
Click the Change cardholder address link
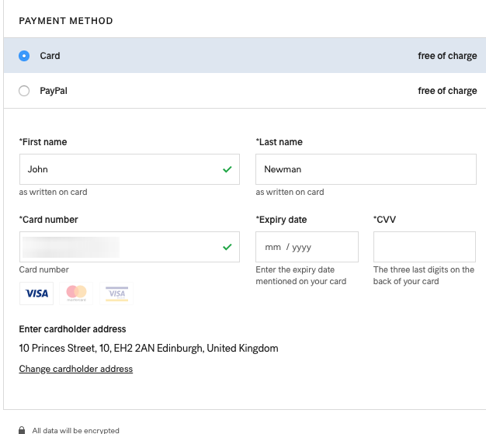(x=76, y=369)
